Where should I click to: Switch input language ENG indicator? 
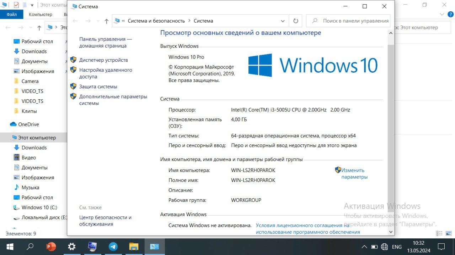coord(397,247)
